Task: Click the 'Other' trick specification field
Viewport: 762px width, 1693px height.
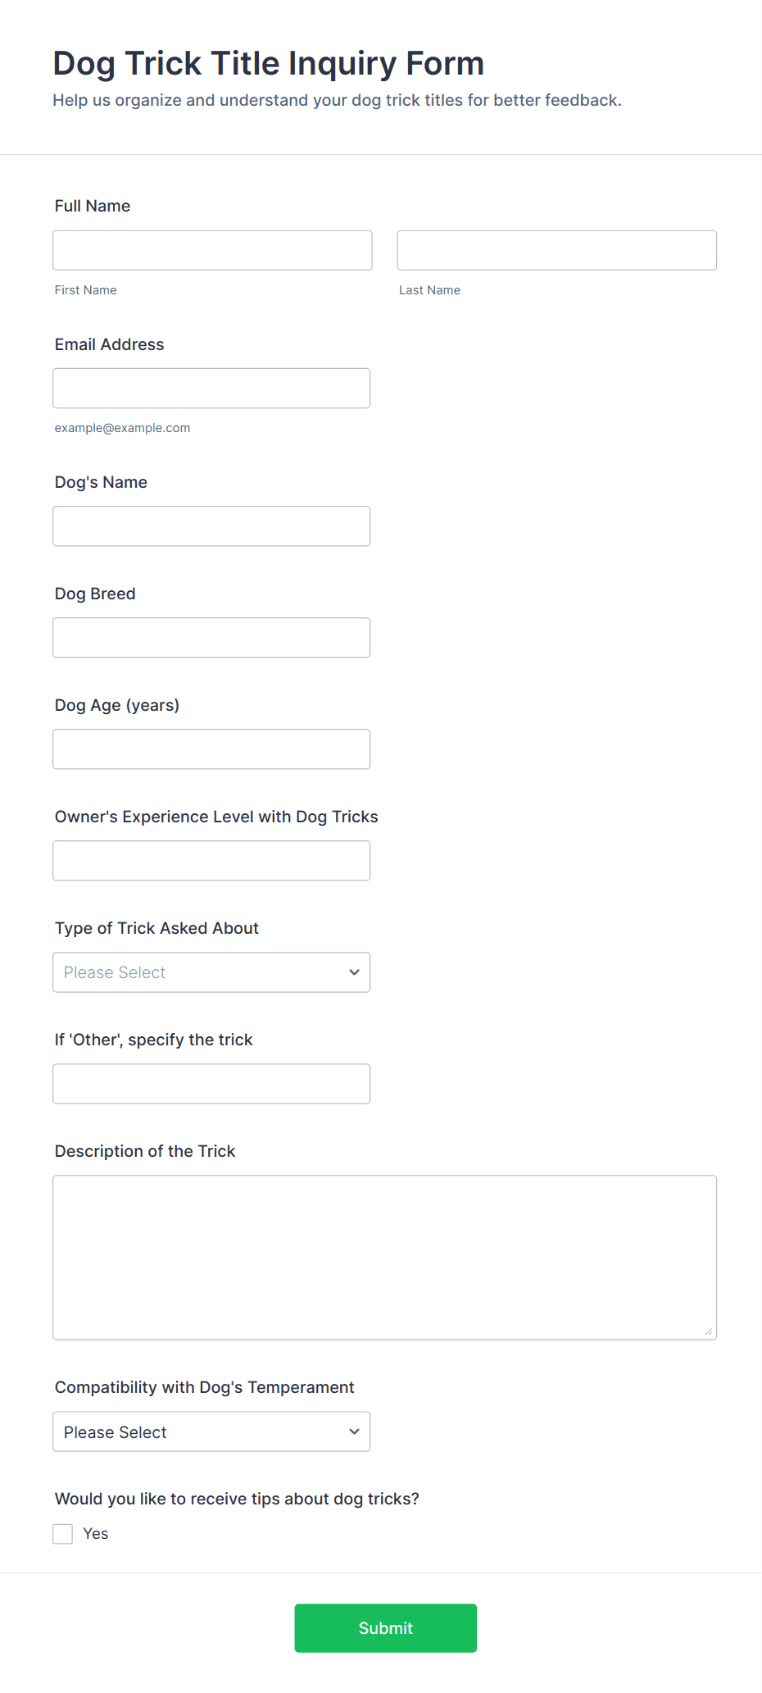Action: [211, 1083]
